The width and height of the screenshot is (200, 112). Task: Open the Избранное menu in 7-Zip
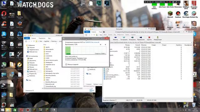pos(120,35)
